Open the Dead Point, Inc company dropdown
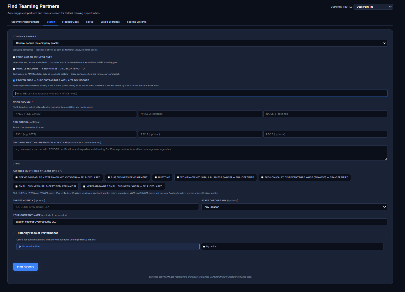 click(373, 7)
